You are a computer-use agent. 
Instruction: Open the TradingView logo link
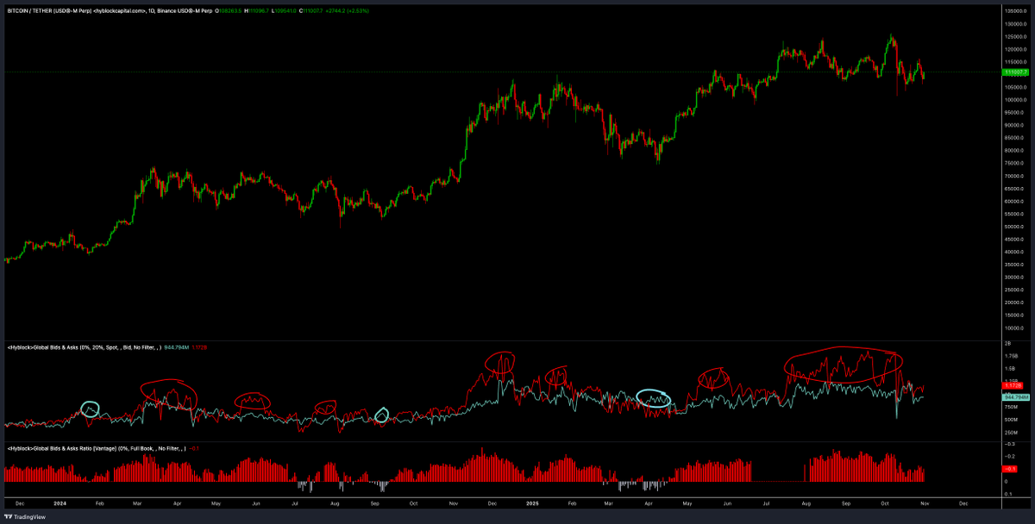[25, 517]
